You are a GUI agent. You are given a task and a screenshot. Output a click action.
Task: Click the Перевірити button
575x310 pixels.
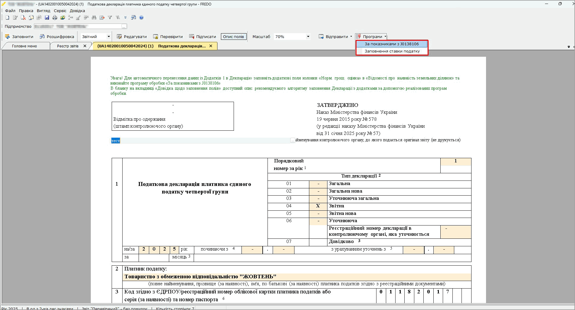coord(168,37)
